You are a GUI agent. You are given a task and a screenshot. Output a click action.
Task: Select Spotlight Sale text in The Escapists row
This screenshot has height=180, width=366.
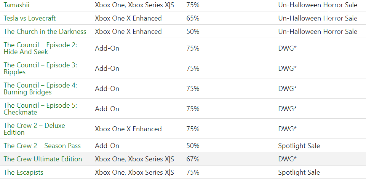coord(299,172)
